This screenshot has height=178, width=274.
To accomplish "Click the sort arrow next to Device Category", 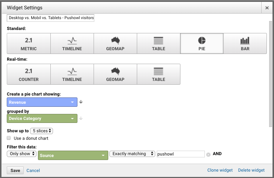I will point(81,118).
